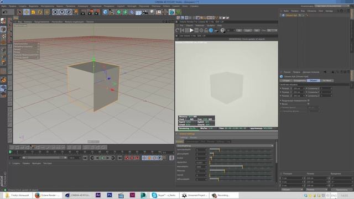Viewport: 354px width, 199px height.
Task: Open the Размер dropdown in coordinates panel
Action: [x=317, y=190]
